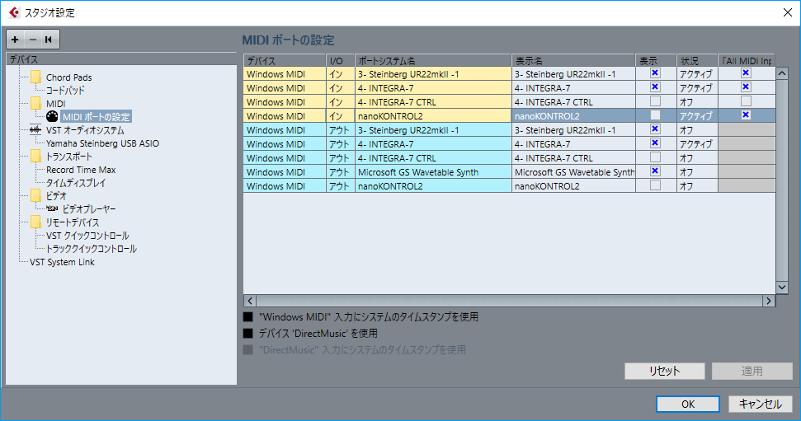Click the minus remove device icon
Screen dimensions: 801x421
[33, 40]
